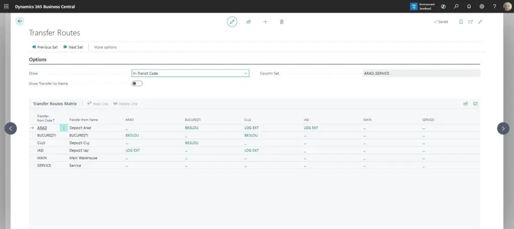Screen dimensions: 514x229
Task: Open page in new window icon
Action: point(470,22)
